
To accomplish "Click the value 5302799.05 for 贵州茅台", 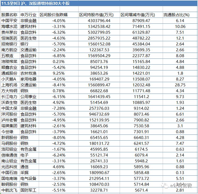I will [99, 32].
